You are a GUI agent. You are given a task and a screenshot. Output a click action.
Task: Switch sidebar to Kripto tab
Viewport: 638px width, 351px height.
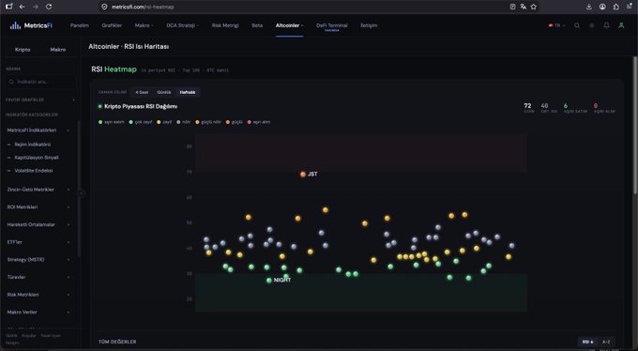tap(23, 49)
